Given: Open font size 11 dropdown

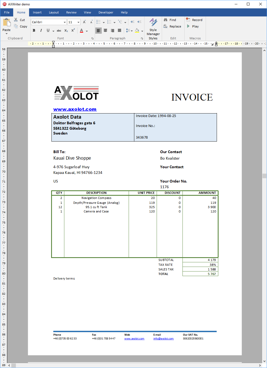Looking at the screenshot, I should coord(78,22).
